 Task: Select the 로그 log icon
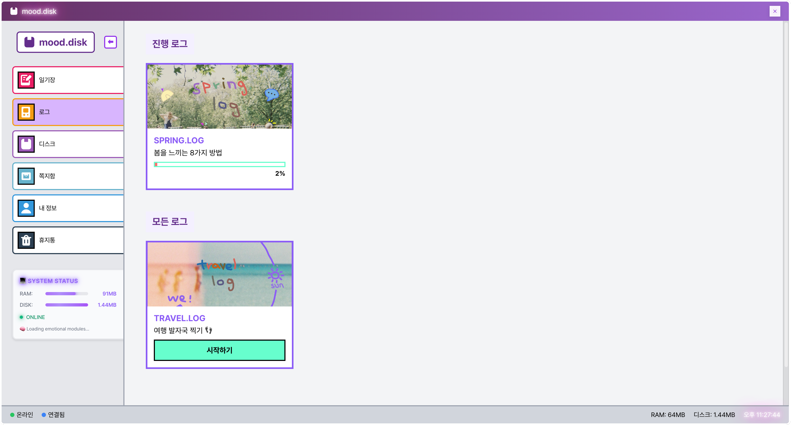(x=26, y=112)
